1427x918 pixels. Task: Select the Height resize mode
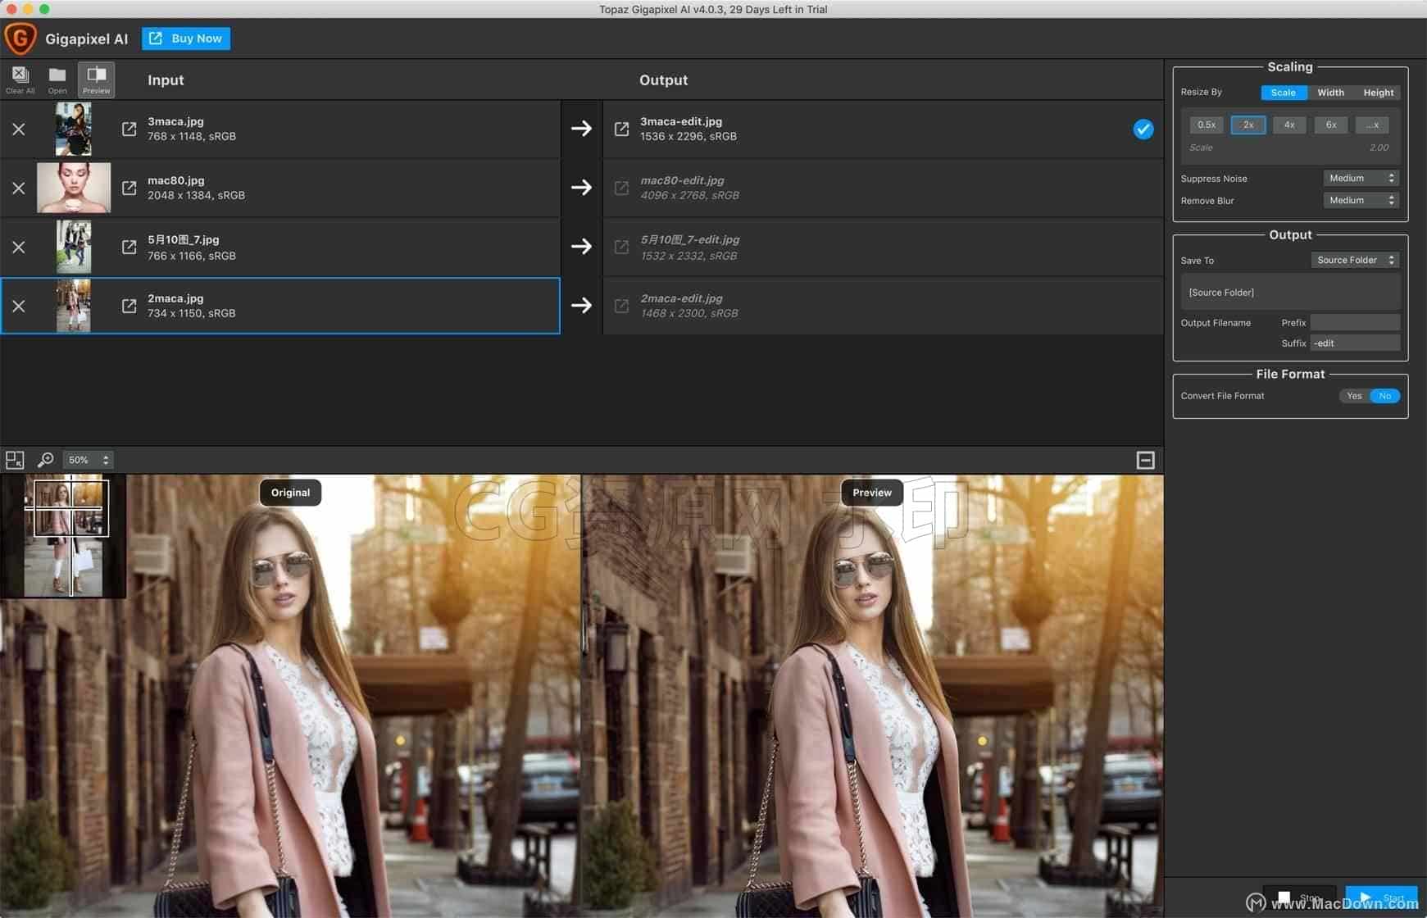(1378, 93)
